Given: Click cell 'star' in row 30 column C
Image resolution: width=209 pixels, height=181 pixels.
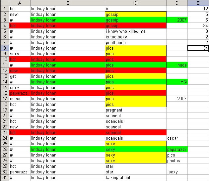Looking at the screenshot, I should click(x=136, y=172).
